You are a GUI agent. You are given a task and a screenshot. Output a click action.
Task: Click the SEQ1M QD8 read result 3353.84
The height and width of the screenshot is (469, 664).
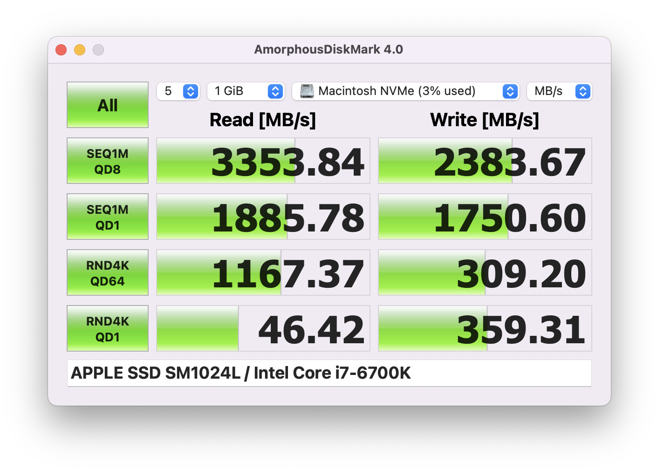pyautogui.click(x=263, y=161)
